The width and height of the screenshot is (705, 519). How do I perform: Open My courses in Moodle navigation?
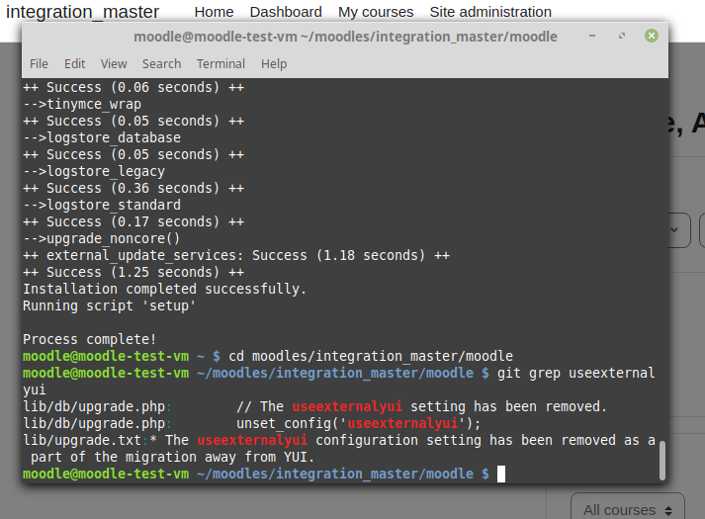click(x=376, y=12)
